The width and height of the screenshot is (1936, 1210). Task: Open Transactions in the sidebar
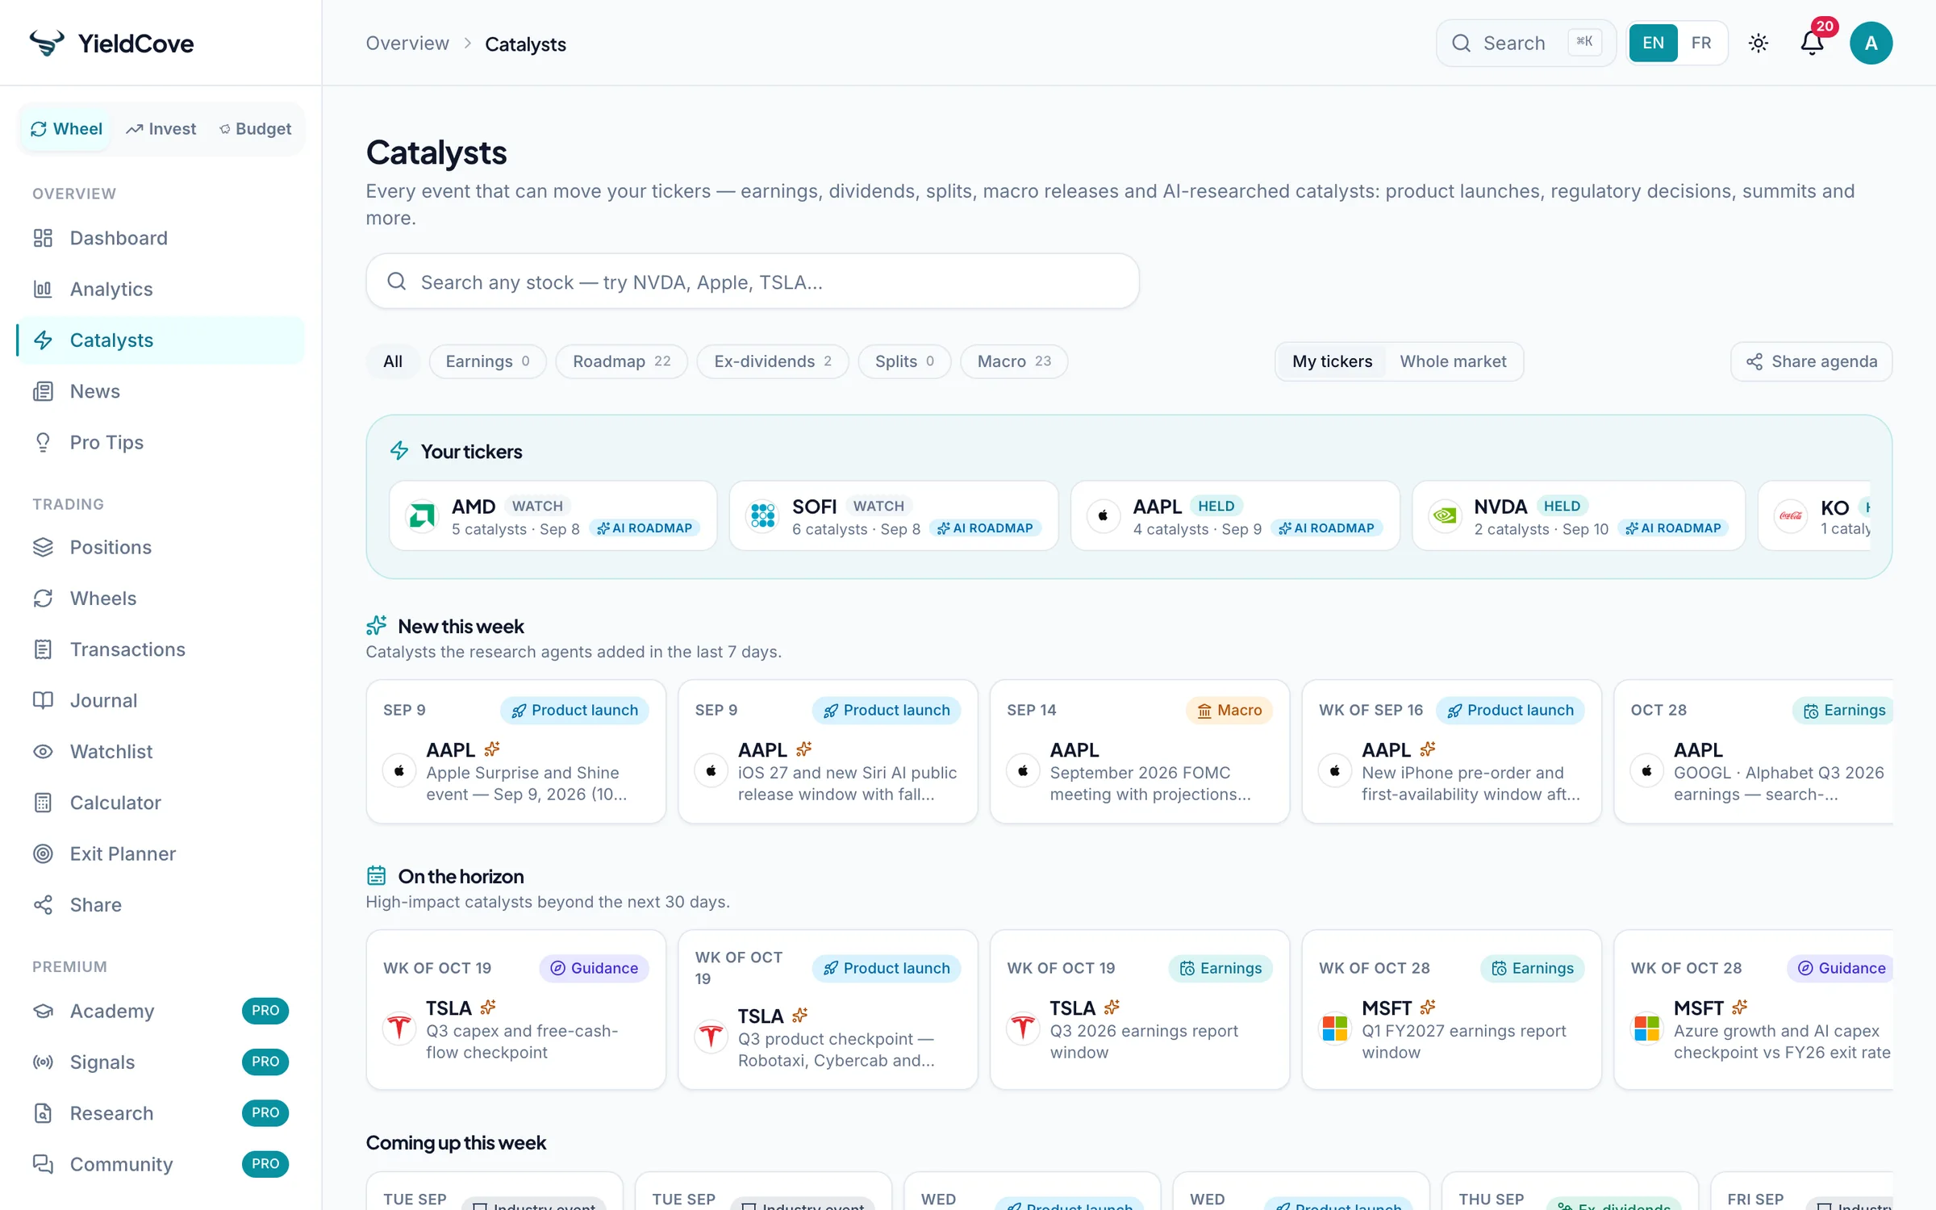161,649
